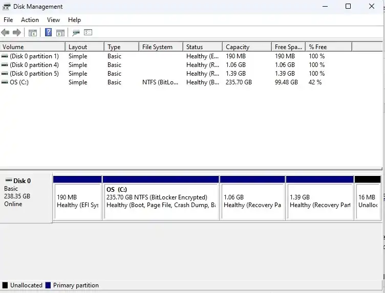Open the File menu

8,20
